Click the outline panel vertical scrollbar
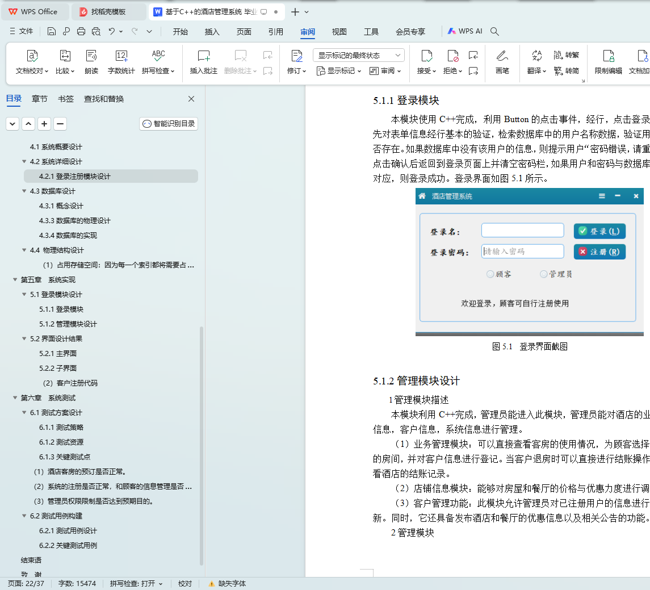The image size is (650, 590). (x=202, y=446)
